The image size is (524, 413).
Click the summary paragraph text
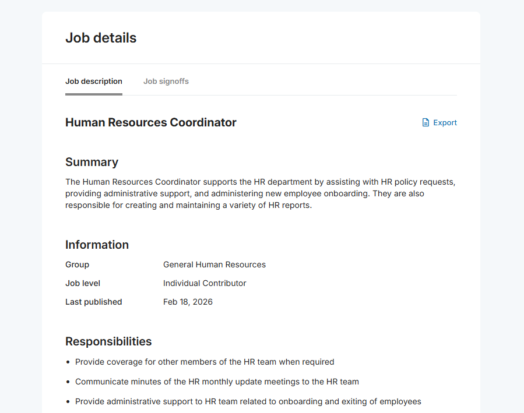pyautogui.click(x=260, y=193)
